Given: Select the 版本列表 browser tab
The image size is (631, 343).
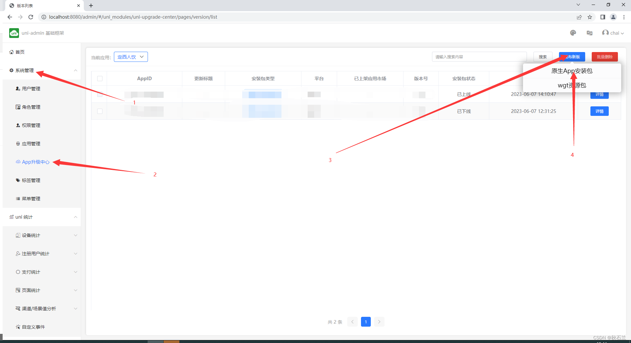Looking at the screenshot, I should pos(45,6).
